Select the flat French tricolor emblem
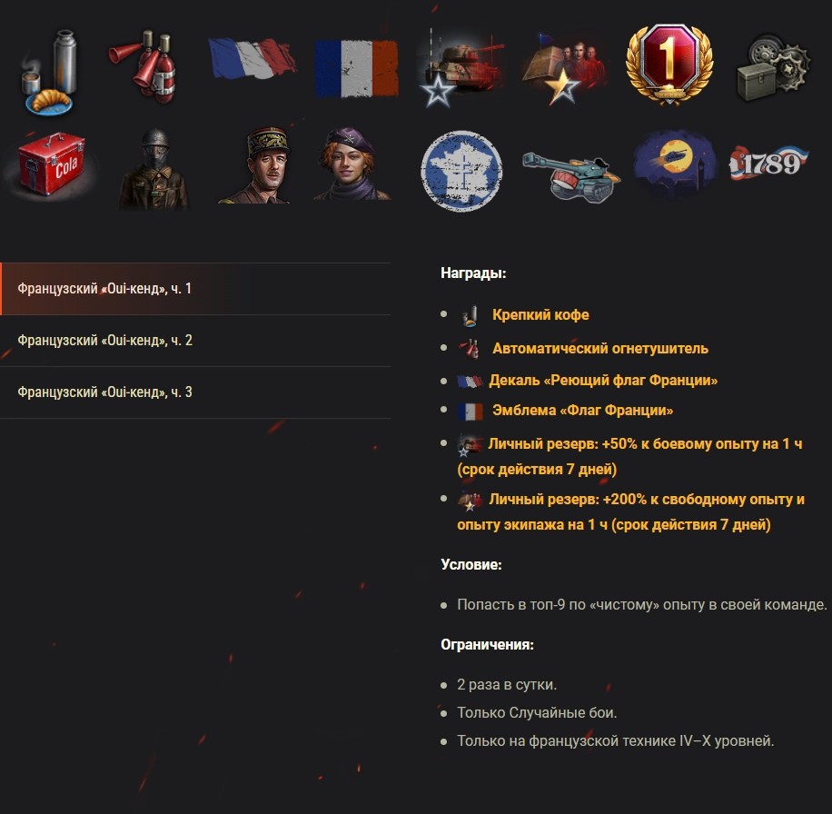Viewport: 832px width, 814px height. click(x=355, y=69)
